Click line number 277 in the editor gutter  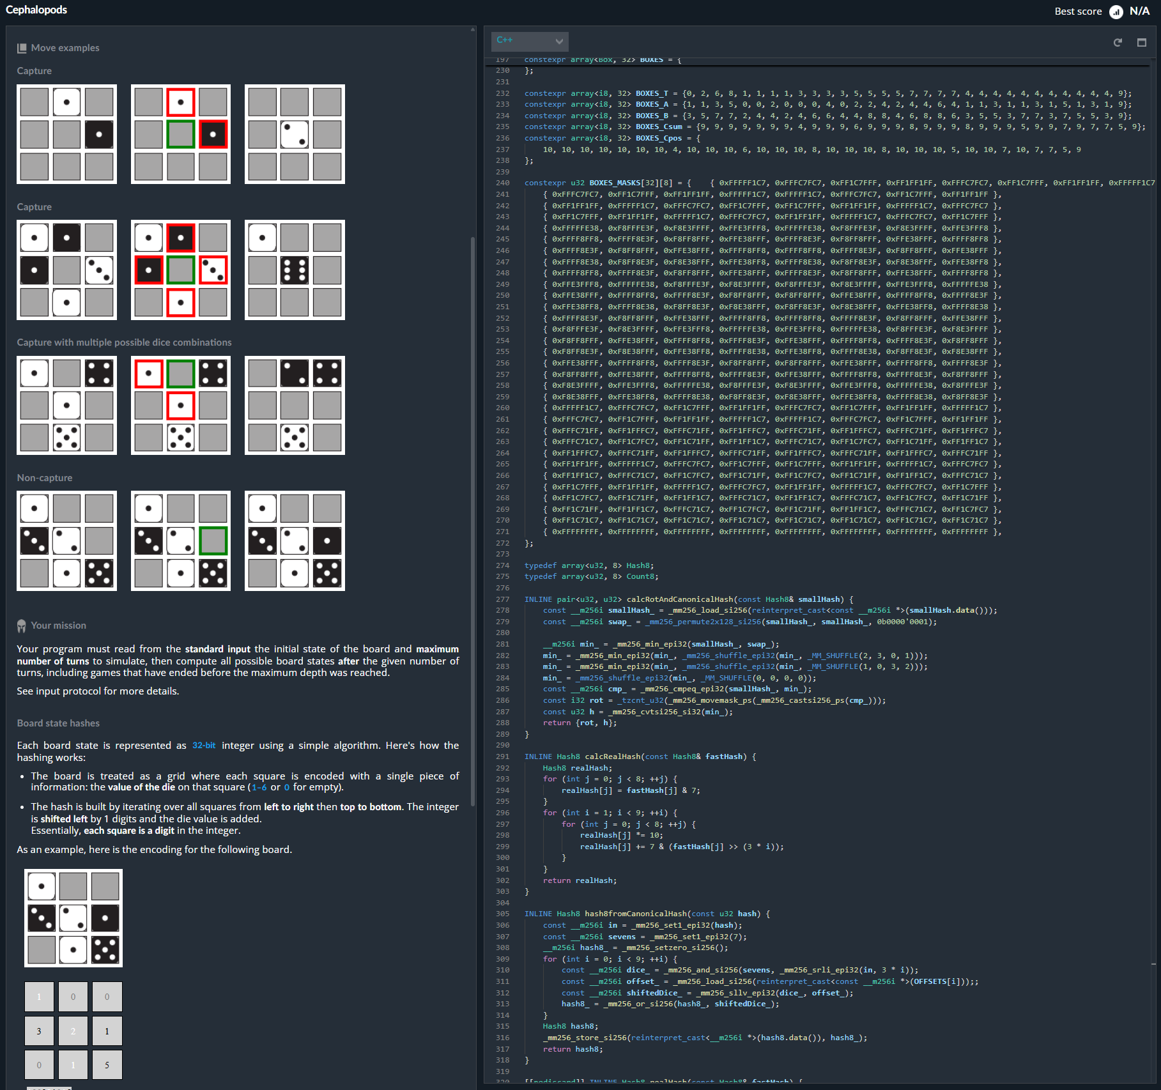(503, 599)
